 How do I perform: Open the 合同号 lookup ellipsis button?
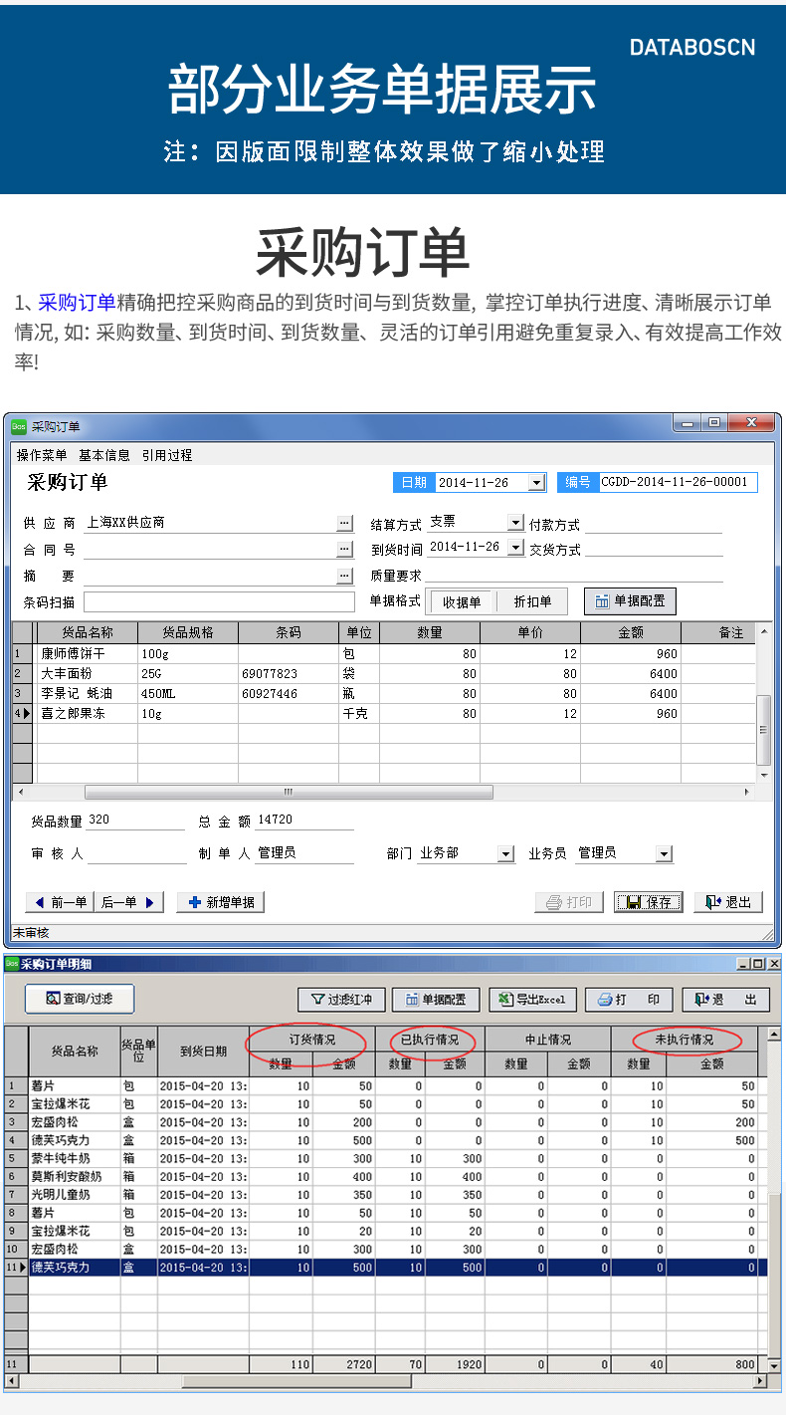344,549
